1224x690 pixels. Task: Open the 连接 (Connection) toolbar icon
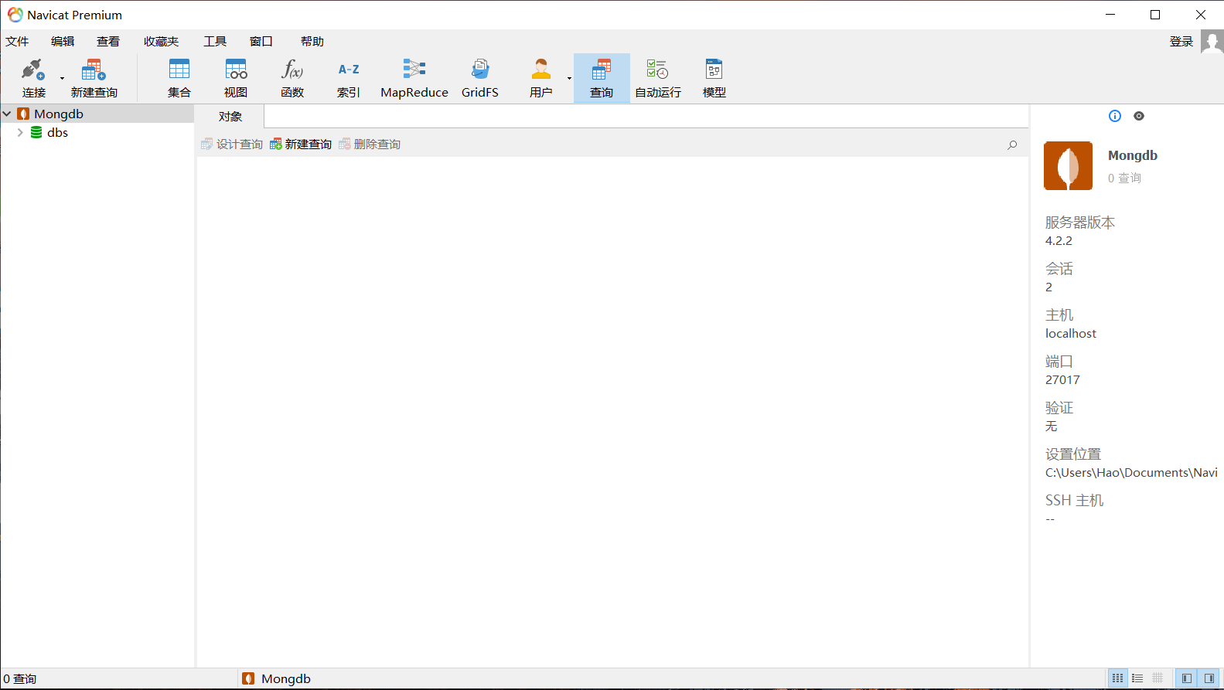click(x=33, y=78)
